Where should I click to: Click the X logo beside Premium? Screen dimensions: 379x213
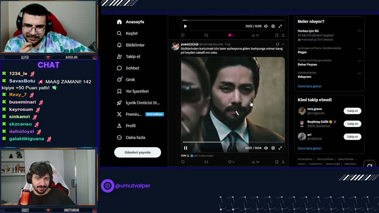click(x=119, y=114)
